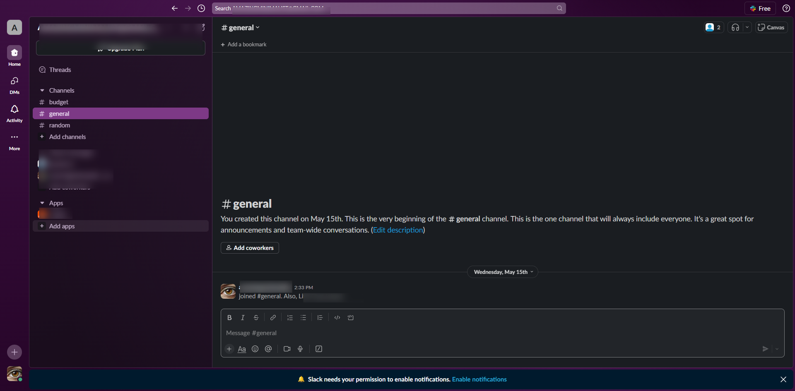
Task: Go forward in navigation history
Action: 188,8
